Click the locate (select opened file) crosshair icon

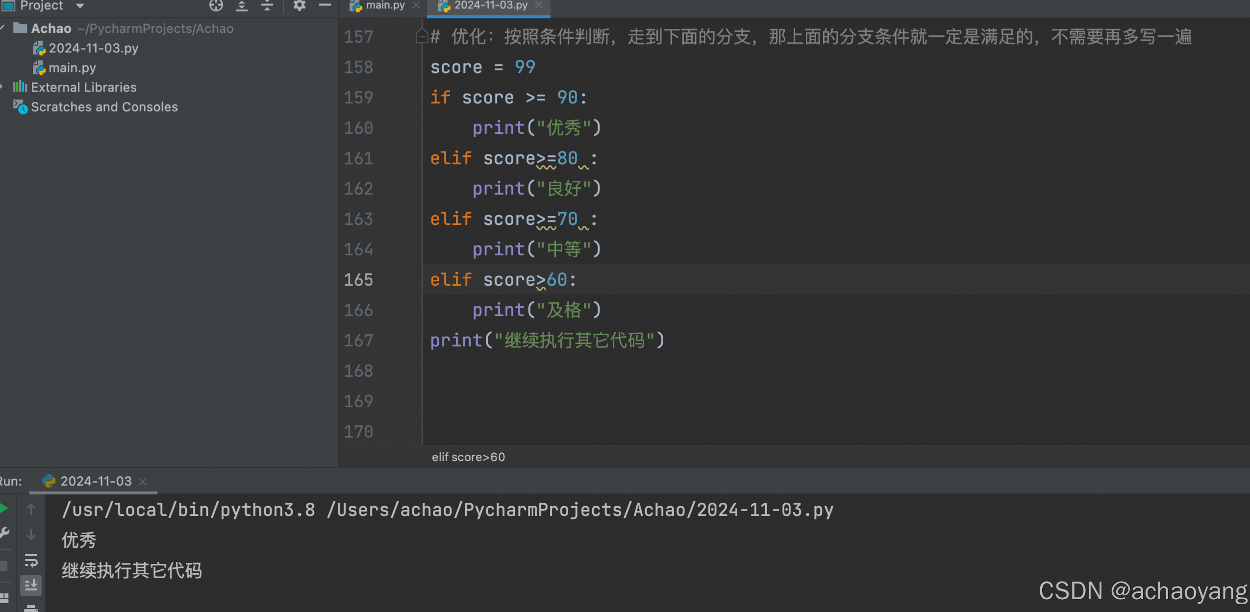(216, 5)
